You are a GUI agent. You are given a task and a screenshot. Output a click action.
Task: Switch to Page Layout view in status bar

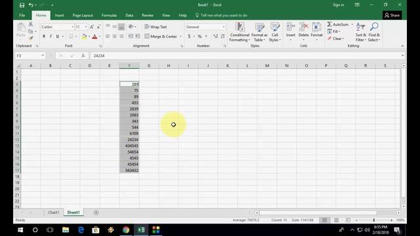(x=336, y=220)
